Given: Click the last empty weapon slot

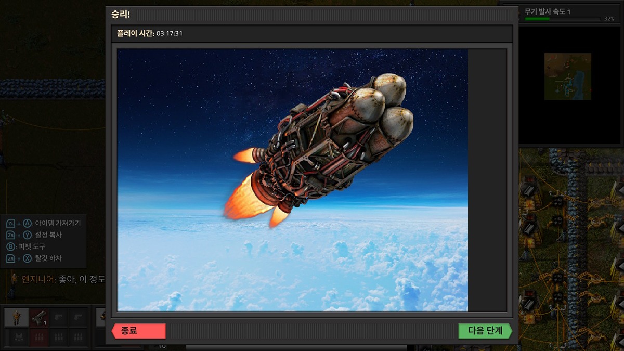Looking at the screenshot, I should point(78,318).
